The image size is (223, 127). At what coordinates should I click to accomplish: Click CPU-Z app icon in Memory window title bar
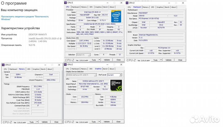point(3,65)
